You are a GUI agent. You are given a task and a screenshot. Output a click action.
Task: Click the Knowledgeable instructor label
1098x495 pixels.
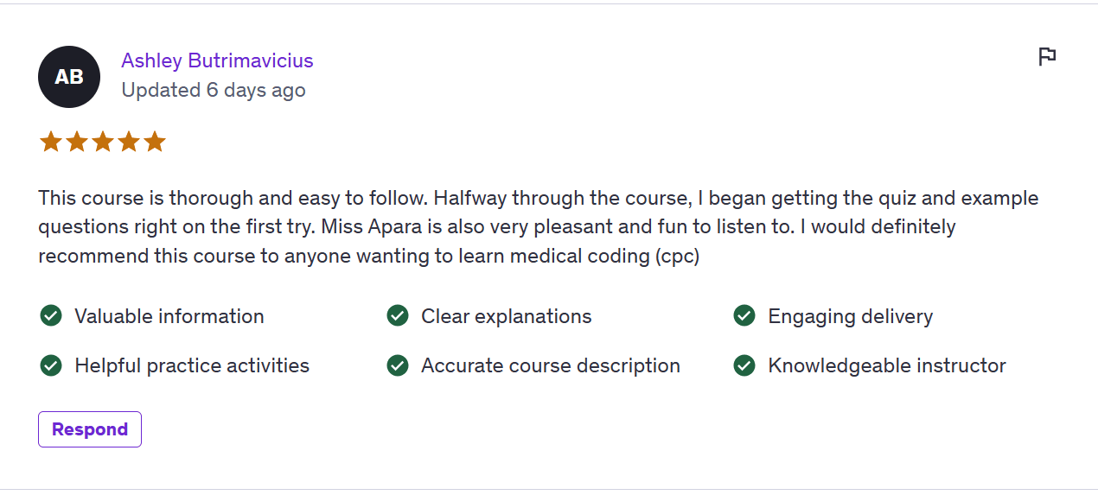[x=887, y=365]
